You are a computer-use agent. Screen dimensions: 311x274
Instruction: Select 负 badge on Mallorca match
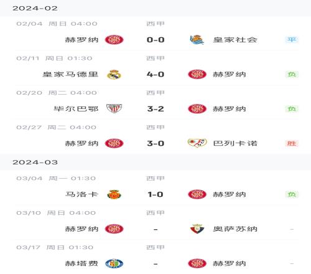tap(292, 194)
